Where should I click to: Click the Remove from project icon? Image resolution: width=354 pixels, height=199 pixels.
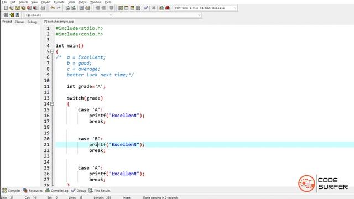103,8
